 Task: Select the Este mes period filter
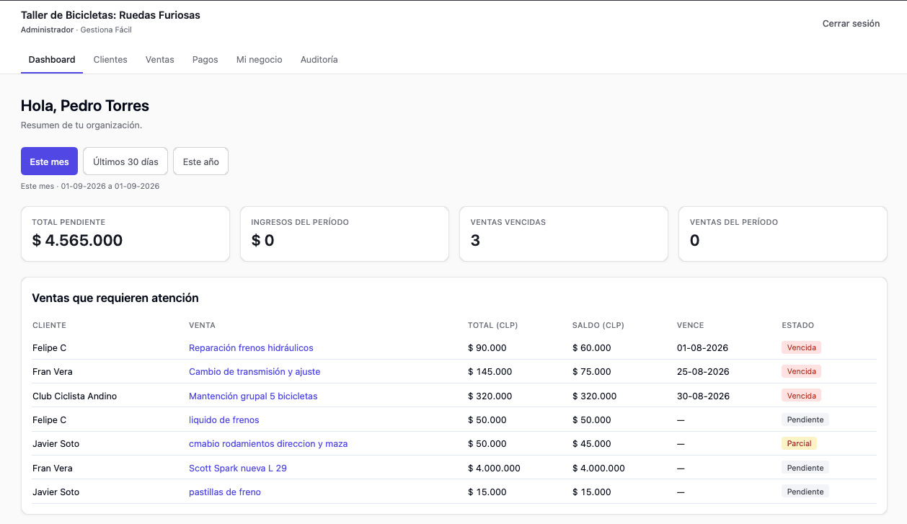(49, 161)
